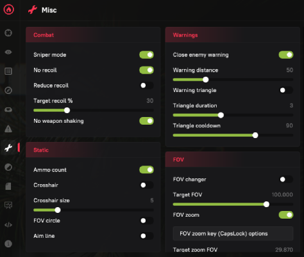
Task: Open the code brackets sidebar icon
Action: (x=8, y=224)
